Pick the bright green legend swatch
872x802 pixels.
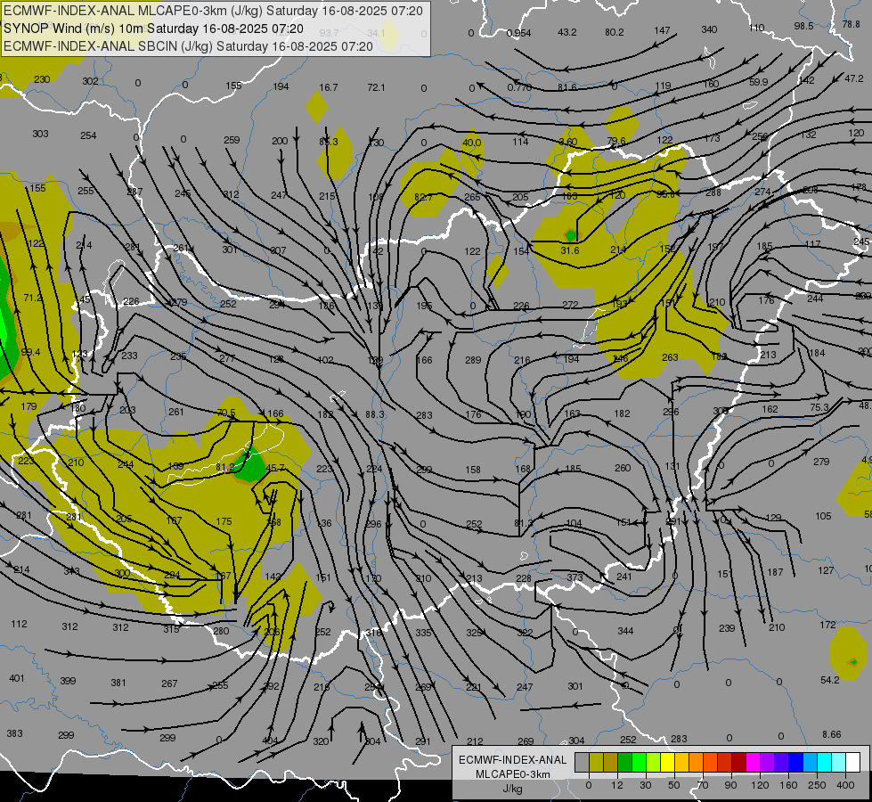640,763
